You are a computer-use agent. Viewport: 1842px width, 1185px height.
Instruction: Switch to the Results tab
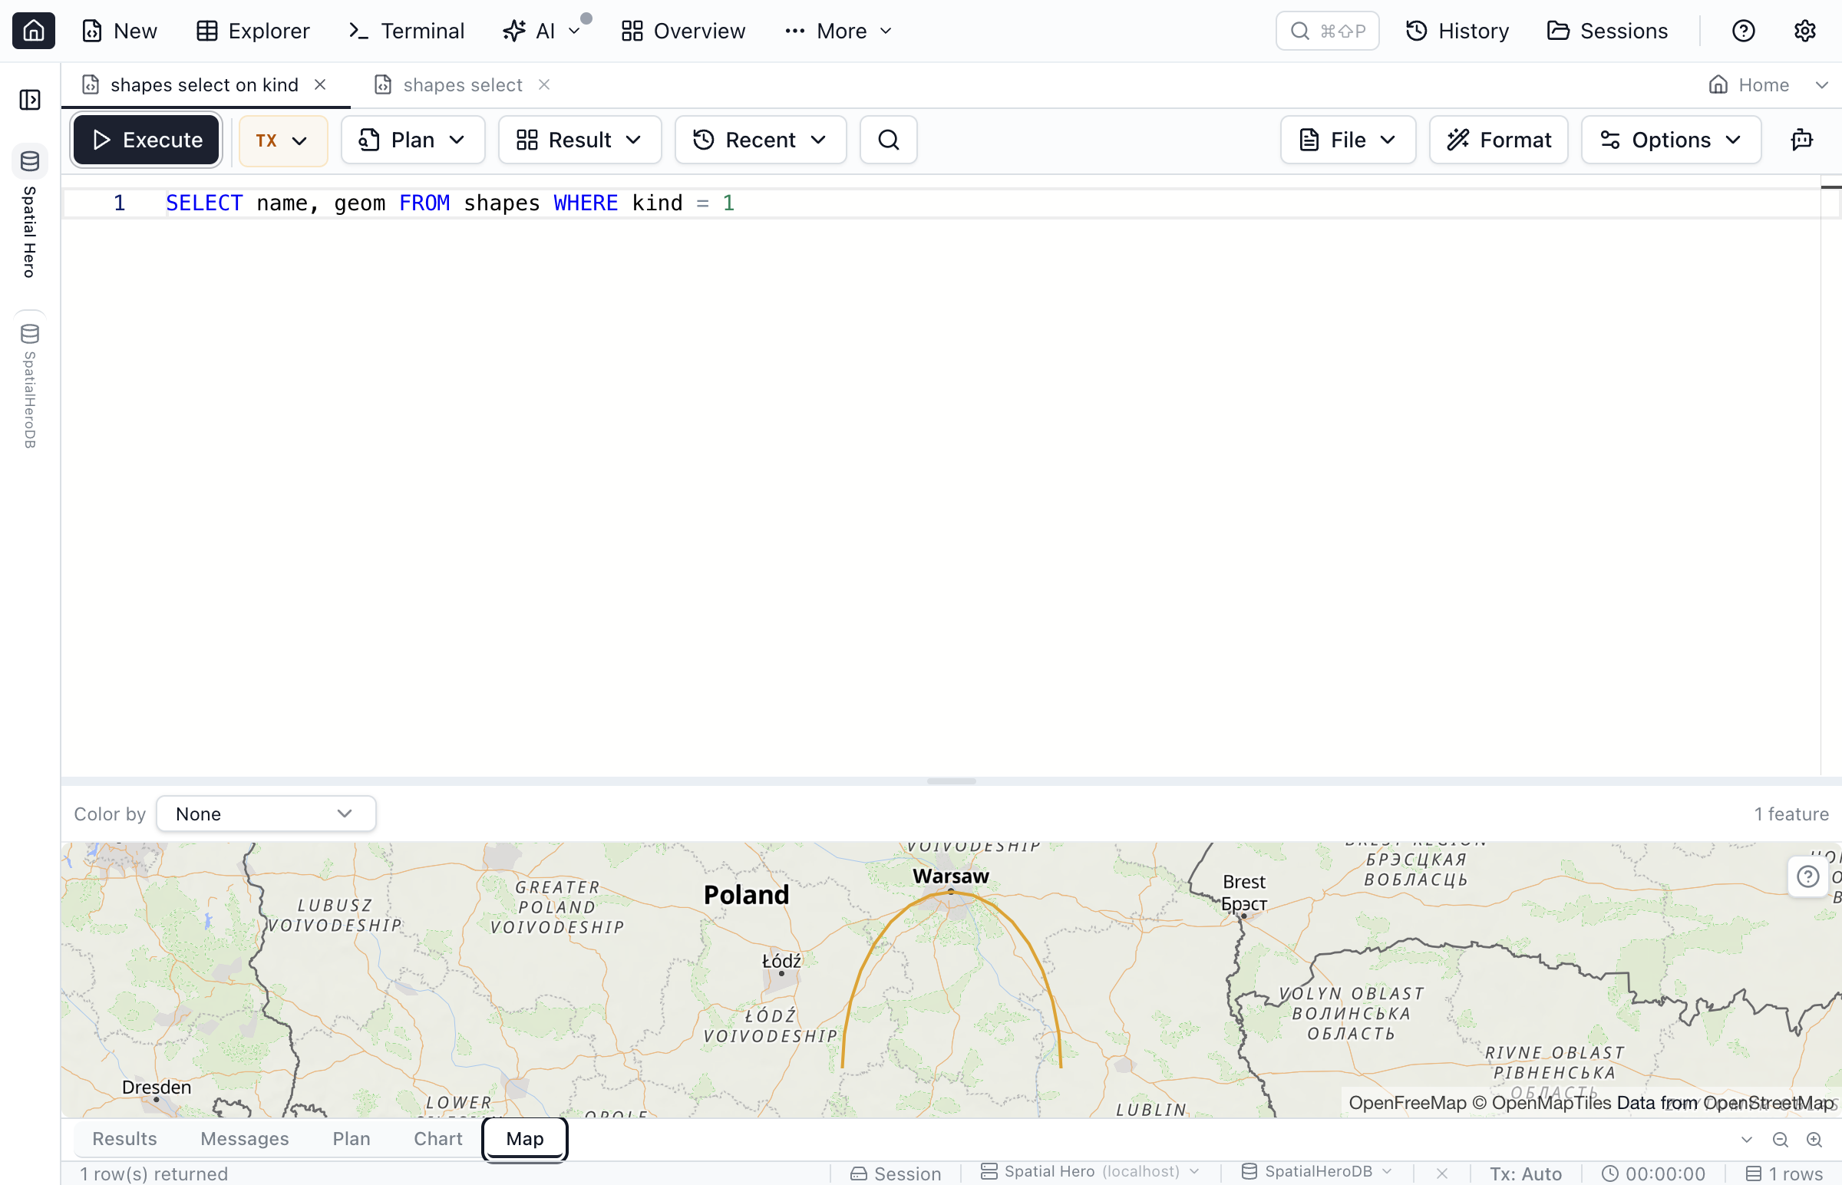(124, 1139)
